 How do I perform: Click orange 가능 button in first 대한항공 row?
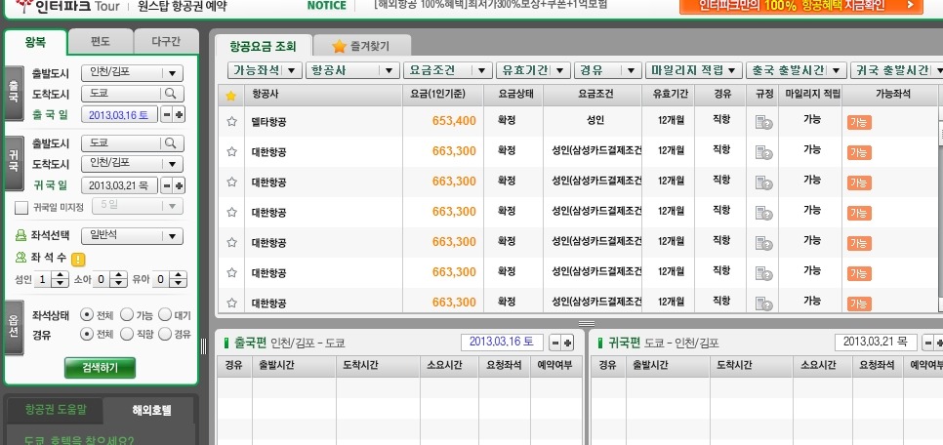click(859, 153)
